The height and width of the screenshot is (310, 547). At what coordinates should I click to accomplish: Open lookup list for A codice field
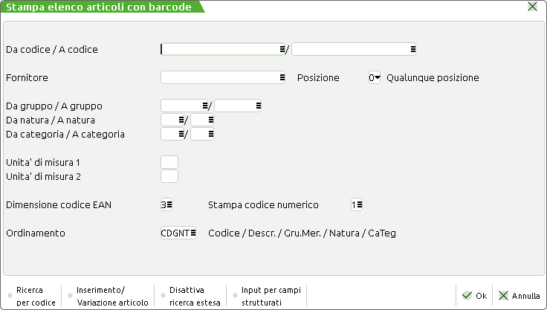click(412, 49)
